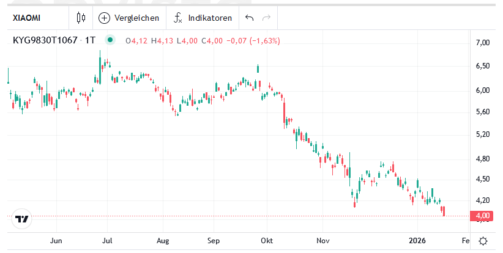Viewport: 503px width, 253px height.
Task: Click the 7,00 price axis label
Action: (483, 43)
